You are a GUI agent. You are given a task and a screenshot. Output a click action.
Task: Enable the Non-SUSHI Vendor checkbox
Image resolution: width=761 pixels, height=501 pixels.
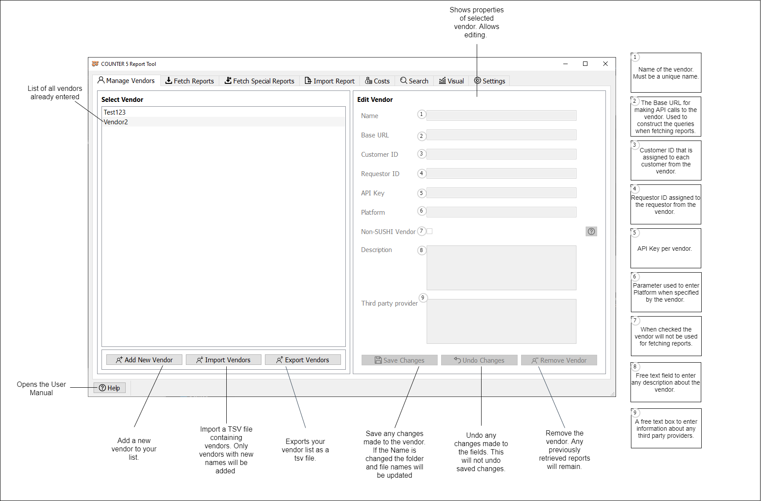(430, 231)
